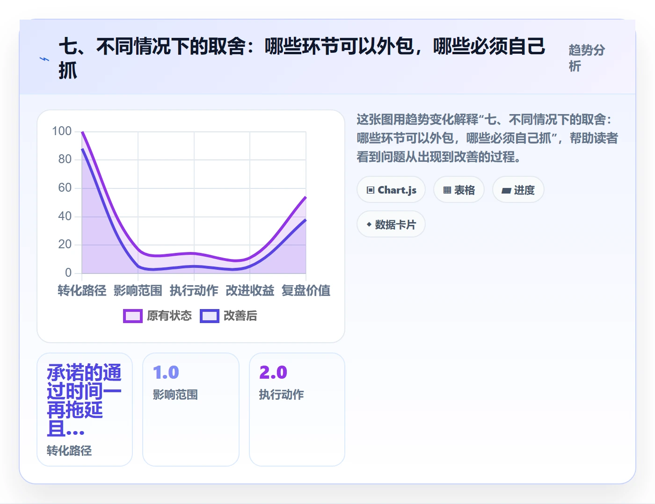Click the table grid icon in 表格 tag
The image size is (655, 504).
(x=447, y=190)
